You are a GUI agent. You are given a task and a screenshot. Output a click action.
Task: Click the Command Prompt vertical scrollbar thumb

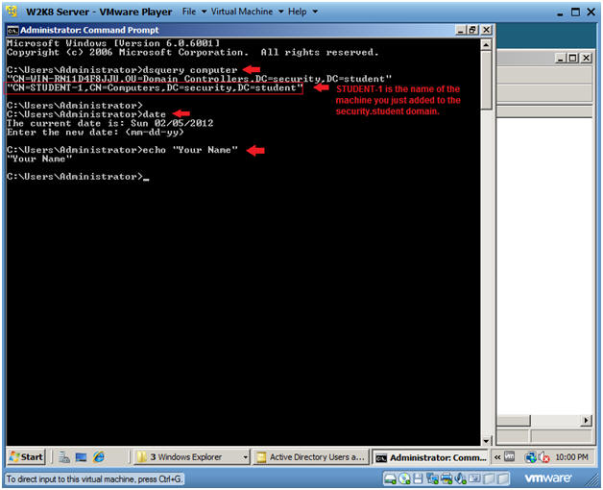[x=486, y=80]
